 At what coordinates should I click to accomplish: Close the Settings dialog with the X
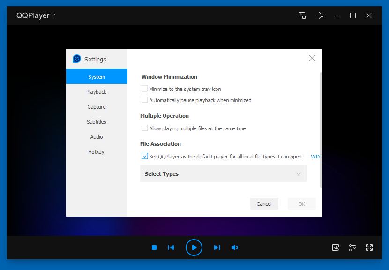tap(312, 58)
